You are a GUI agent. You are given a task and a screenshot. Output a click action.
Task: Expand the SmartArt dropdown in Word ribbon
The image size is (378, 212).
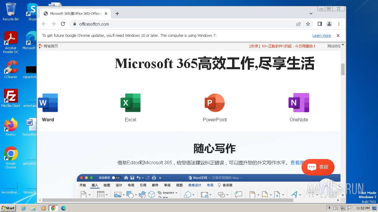pos(176,193)
